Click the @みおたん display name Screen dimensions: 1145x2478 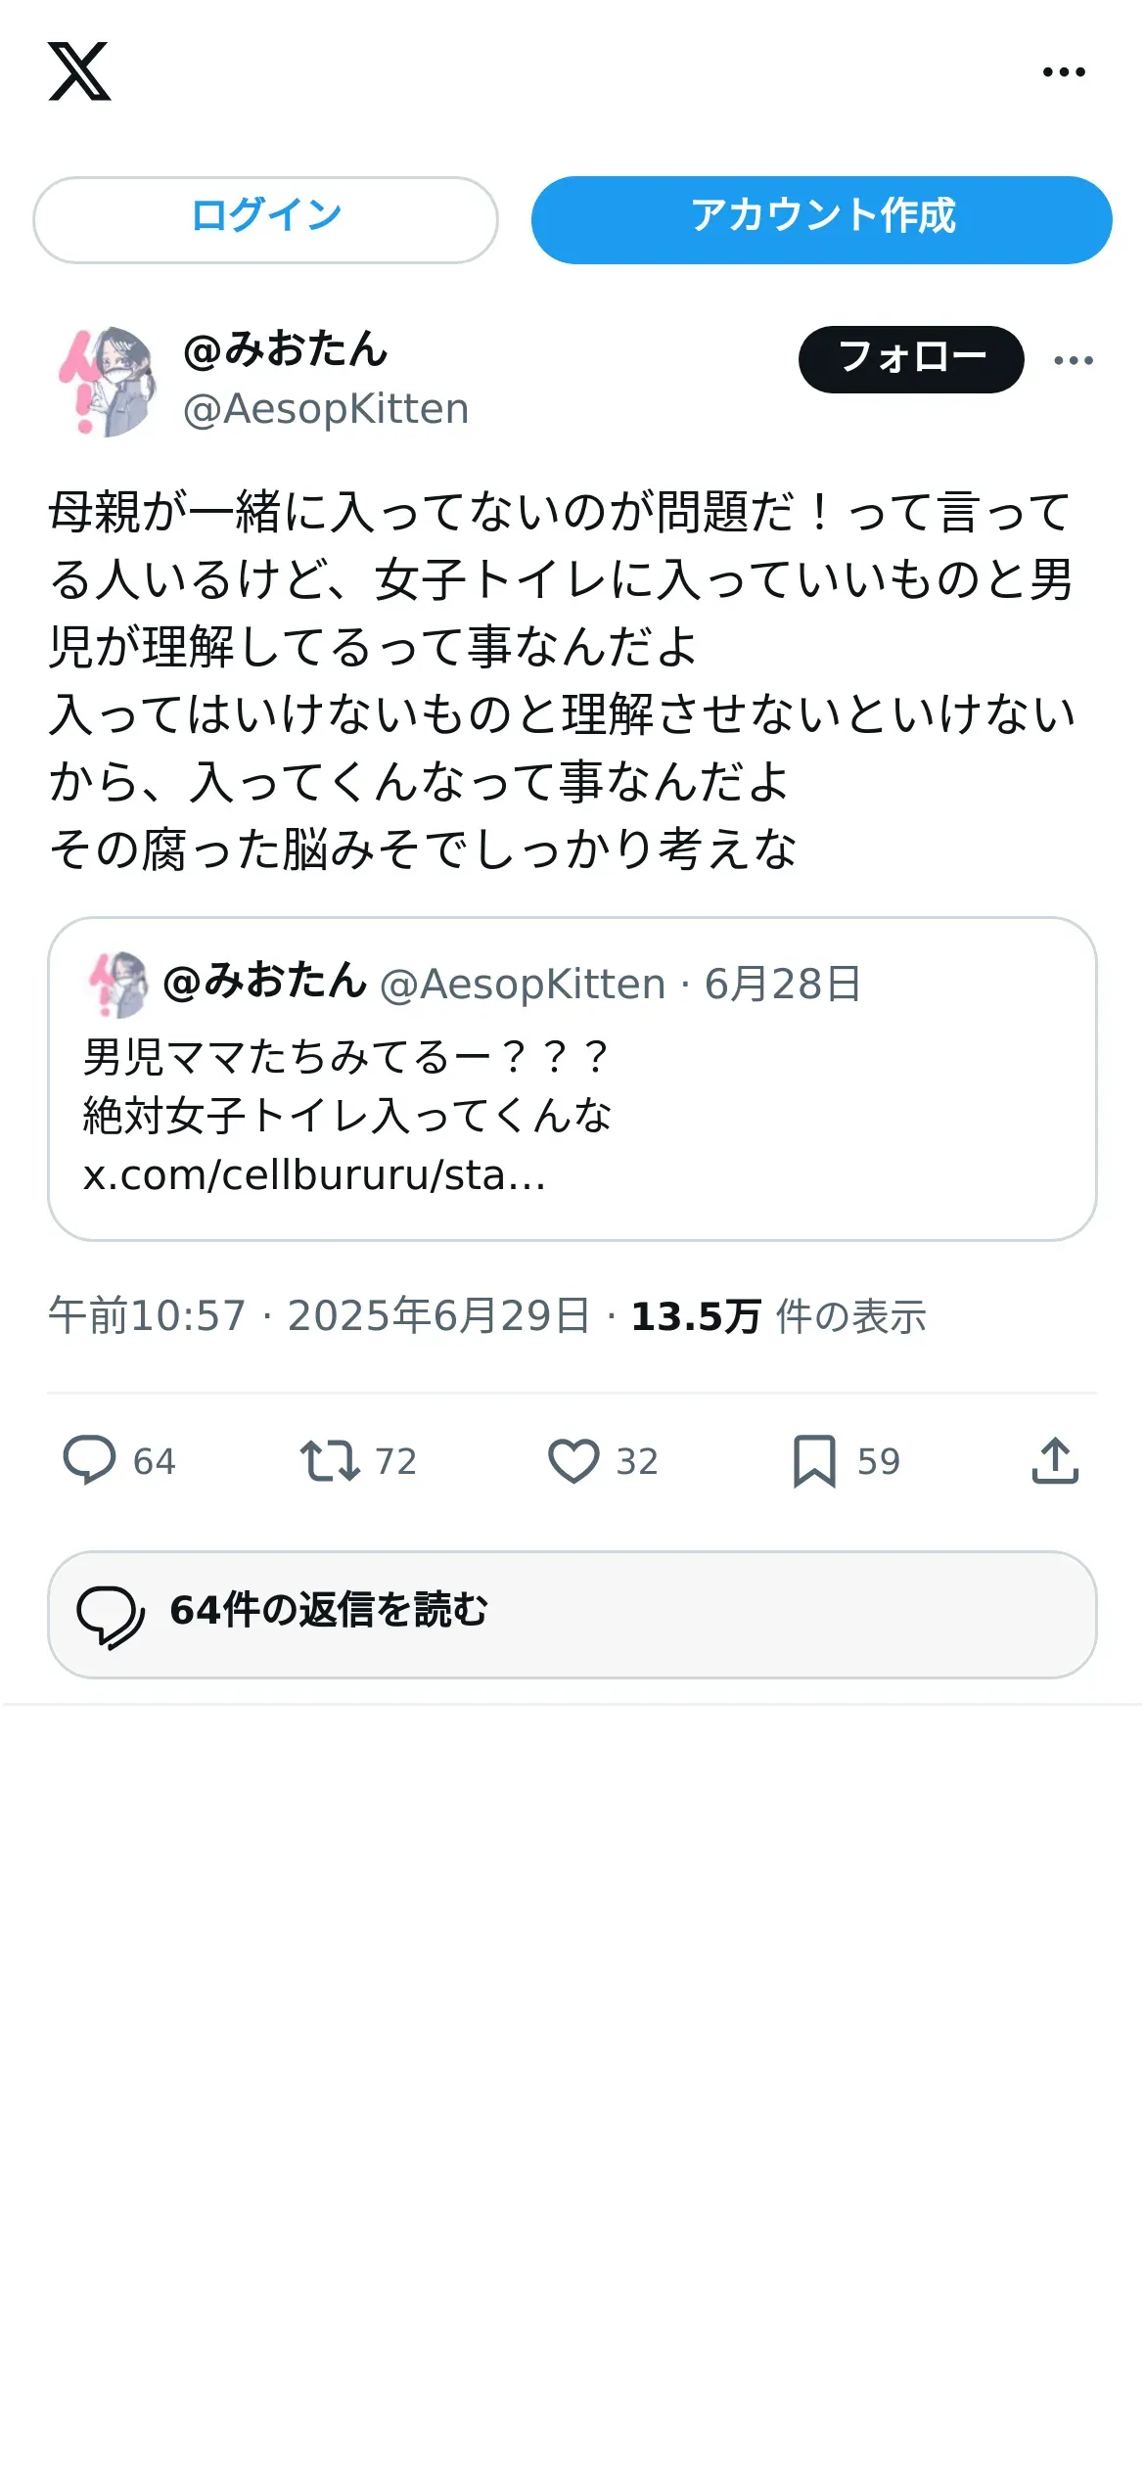tap(286, 349)
